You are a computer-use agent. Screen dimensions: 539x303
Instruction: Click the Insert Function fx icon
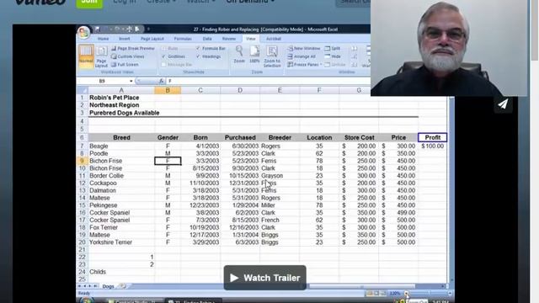(161, 81)
